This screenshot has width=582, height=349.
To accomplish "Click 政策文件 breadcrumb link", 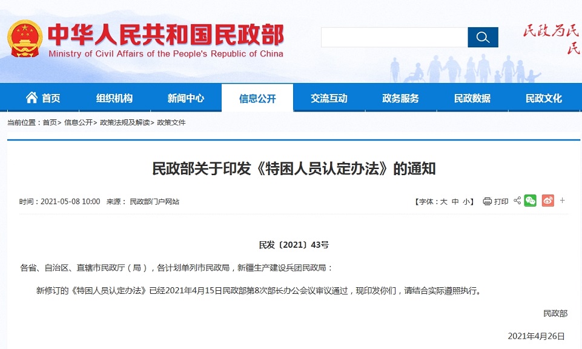I will (x=171, y=122).
